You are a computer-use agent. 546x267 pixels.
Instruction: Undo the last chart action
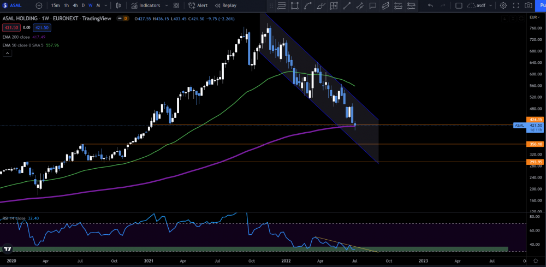click(x=430, y=5)
